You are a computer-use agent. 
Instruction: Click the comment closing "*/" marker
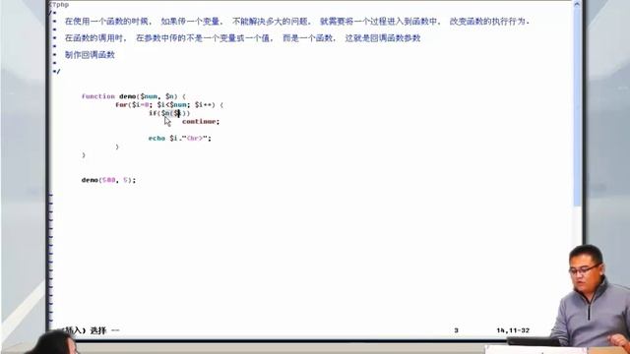click(x=56, y=72)
